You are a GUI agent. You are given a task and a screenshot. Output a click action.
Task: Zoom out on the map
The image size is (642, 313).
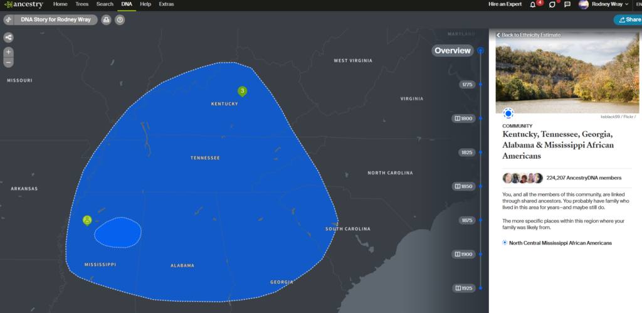(x=9, y=62)
